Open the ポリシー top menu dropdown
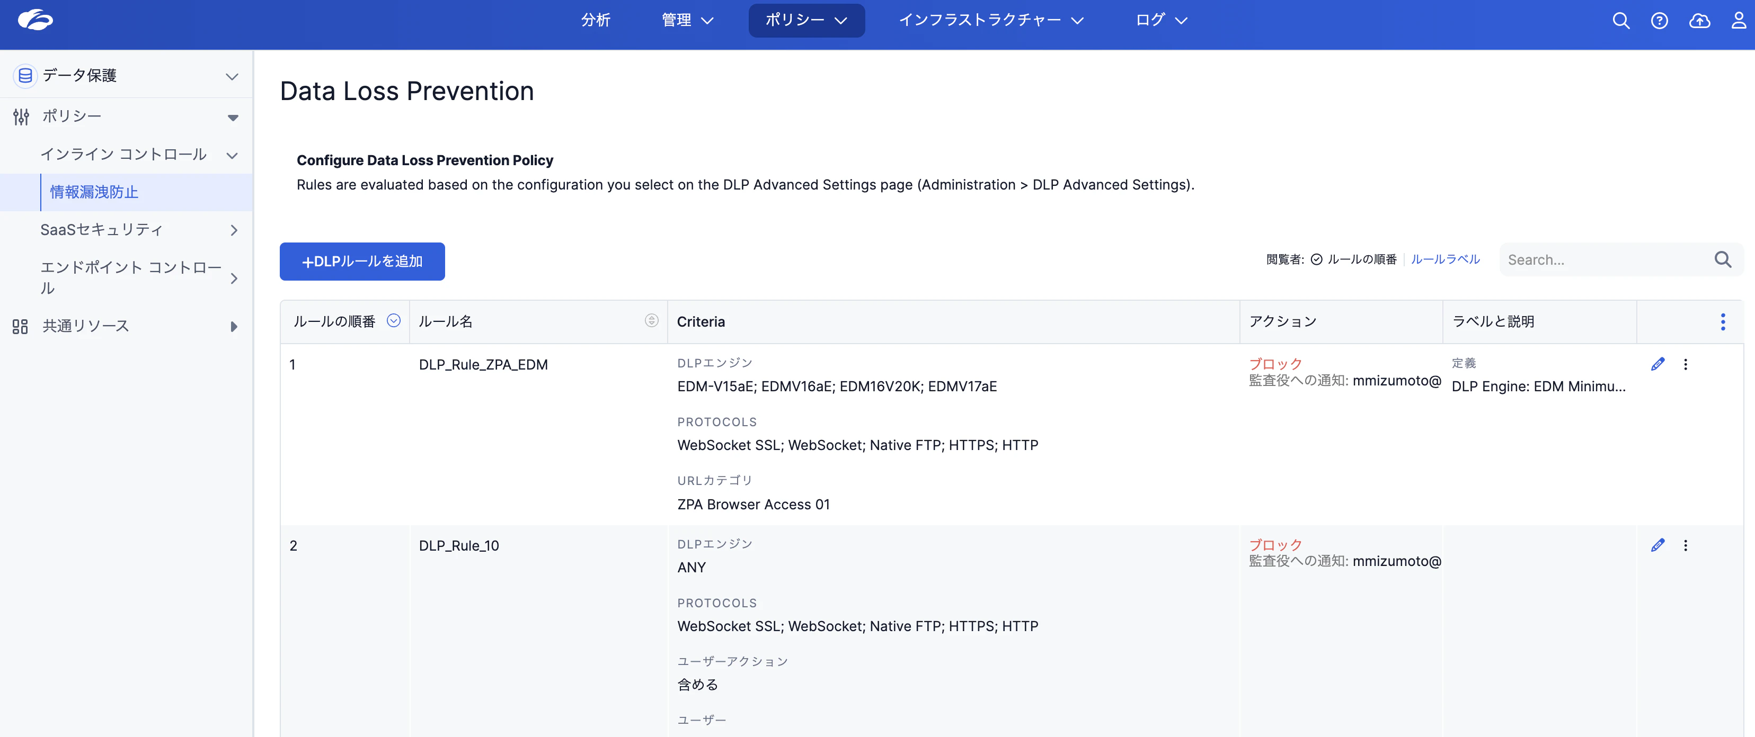 [806, 21]
